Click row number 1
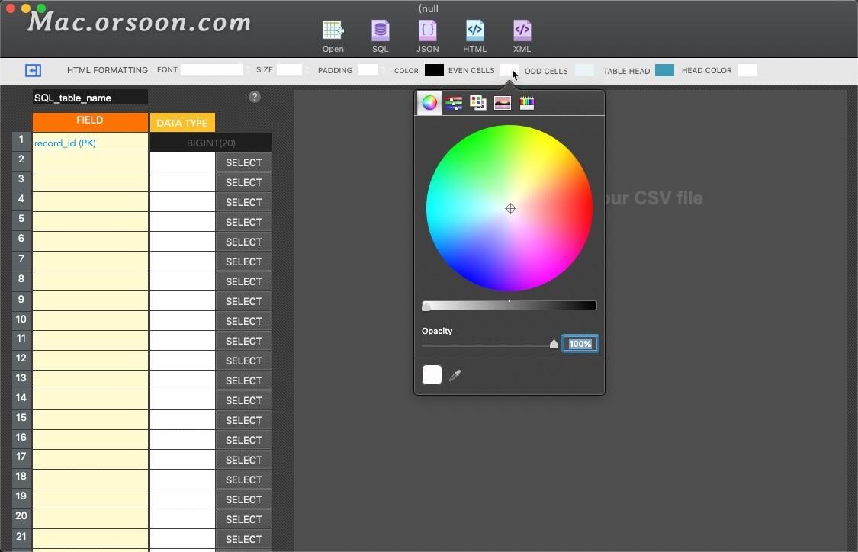This screenshot has height=552, width=858. tap(21, 140)
